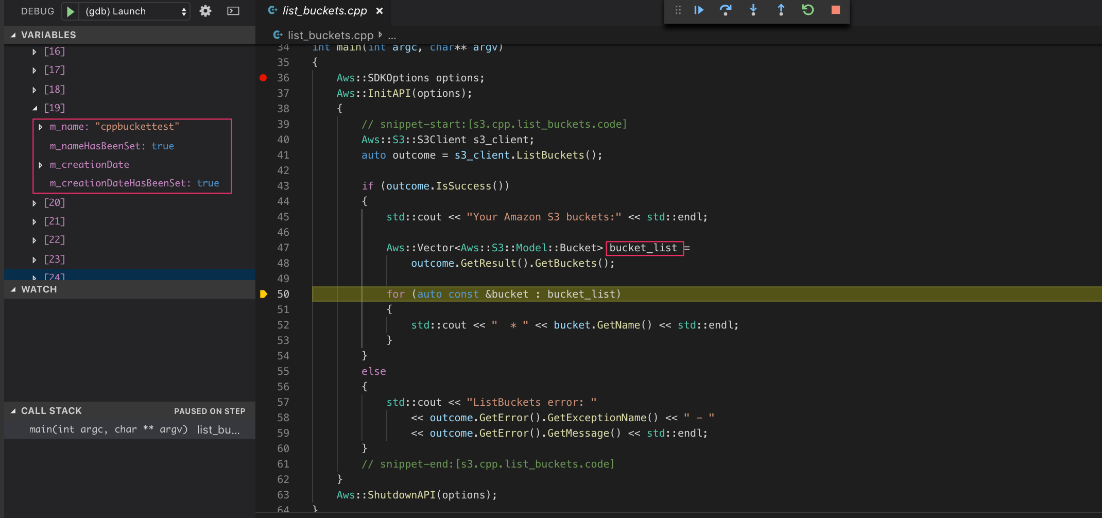Click the Step Into arrow icon
Screen dimensions: 1102x518
point(753,10)
